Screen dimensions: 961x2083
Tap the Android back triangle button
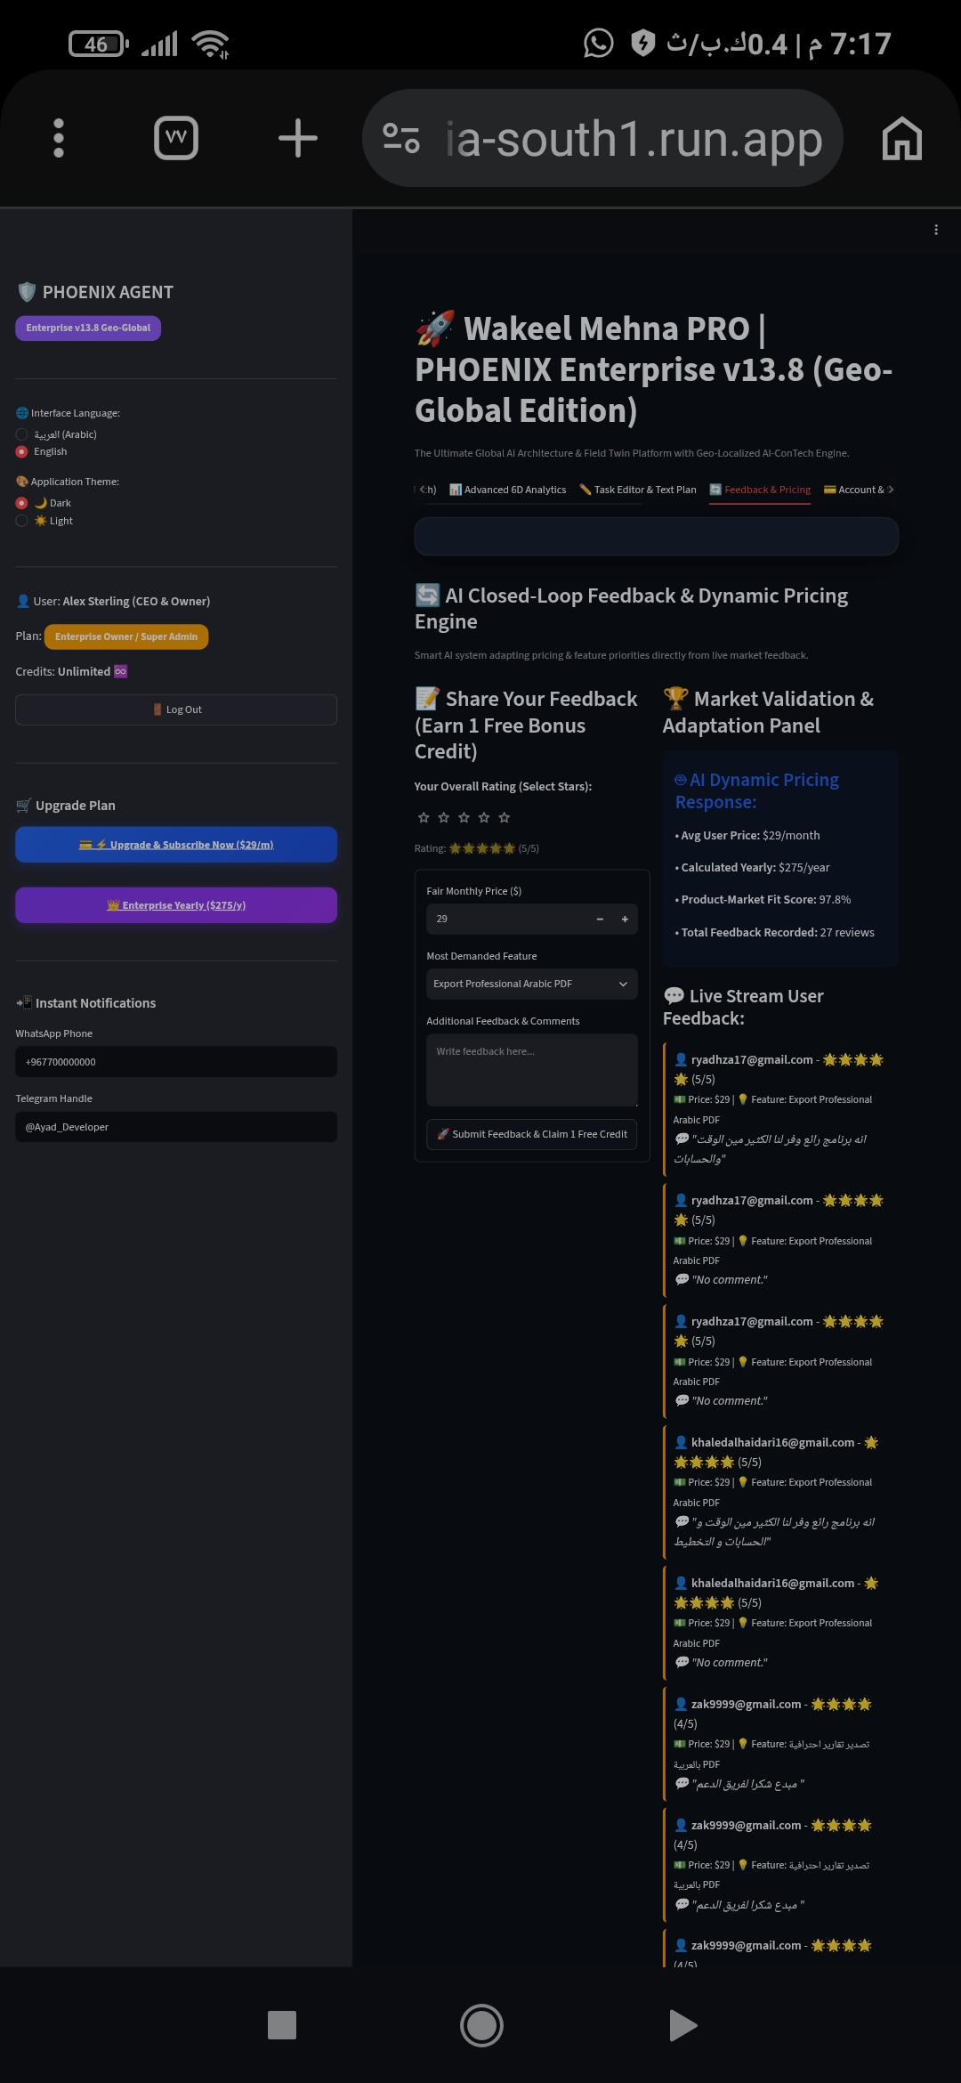click(x=682, y=2025)
